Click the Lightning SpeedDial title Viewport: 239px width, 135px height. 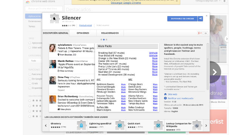coord(100,123)
